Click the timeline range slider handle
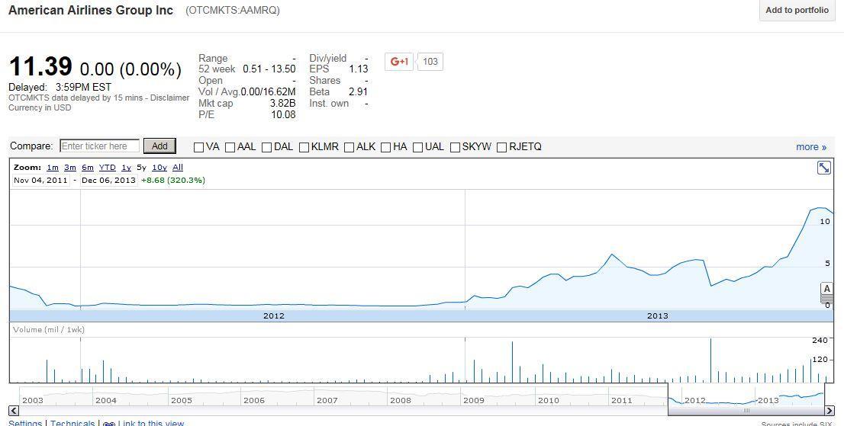The height and width of the screenshot is (426, 844). pyautogui.click(x=746, y=411)
